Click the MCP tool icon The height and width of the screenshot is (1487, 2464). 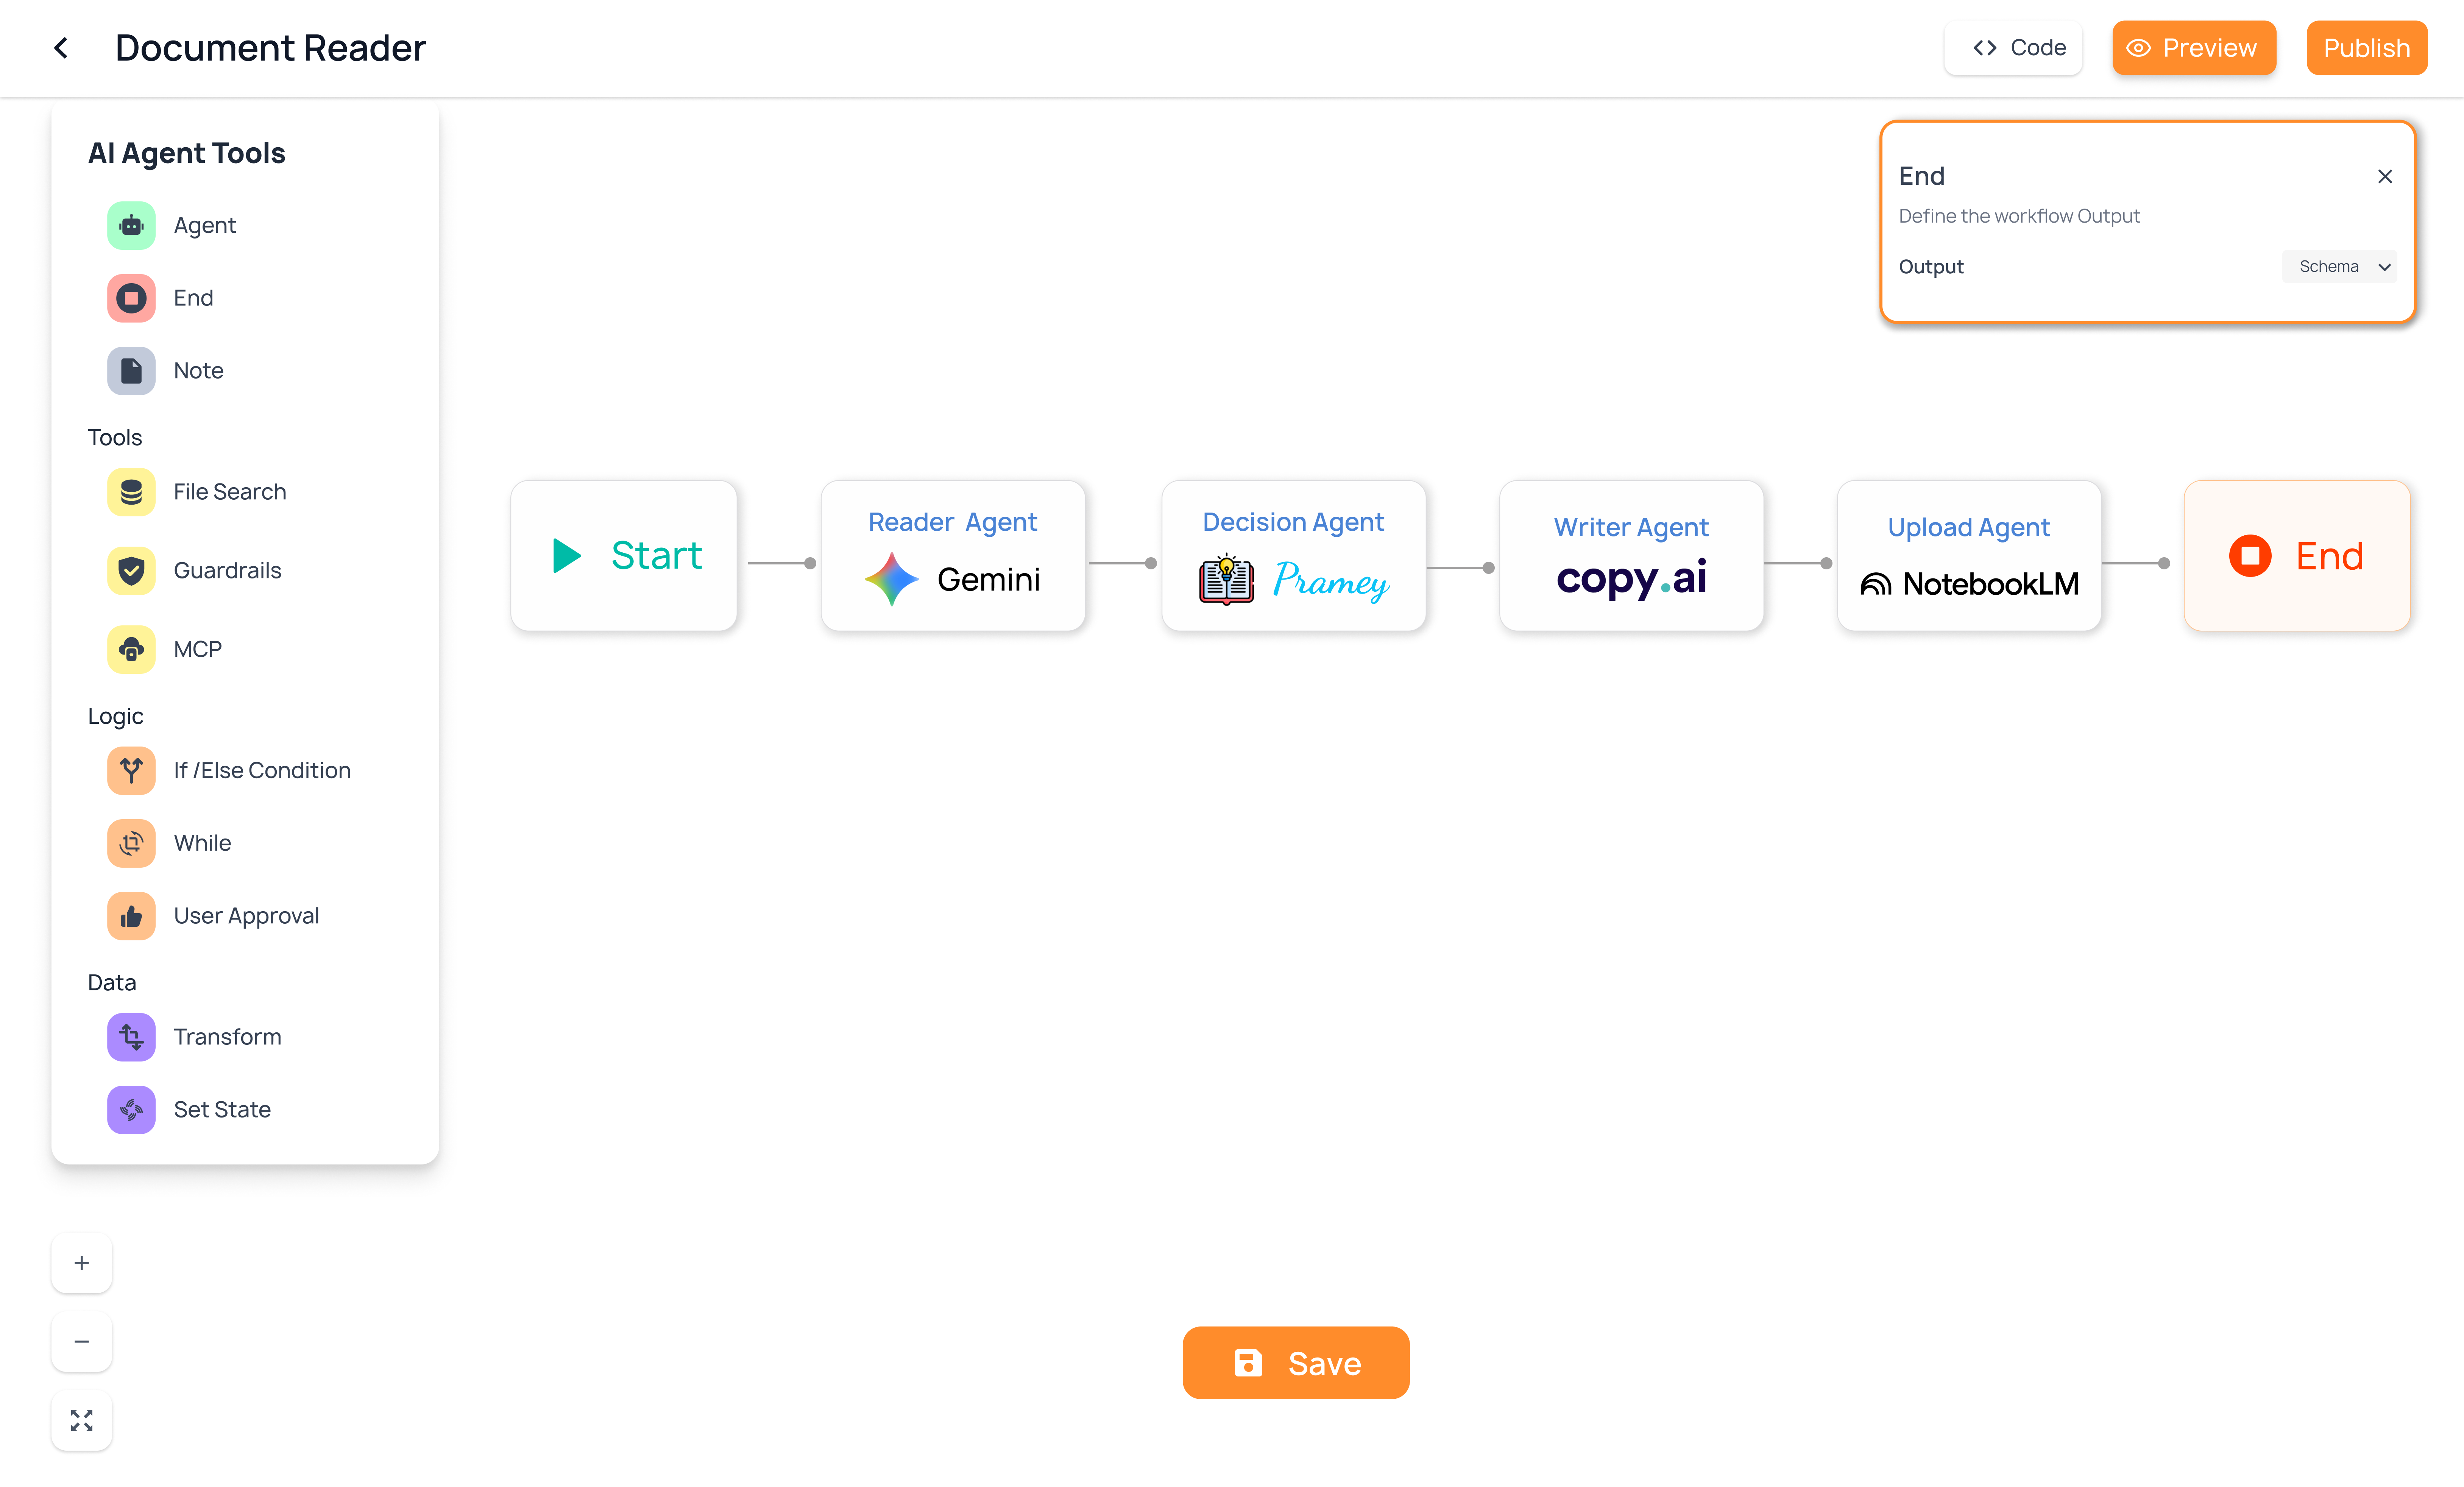point(131,649)
